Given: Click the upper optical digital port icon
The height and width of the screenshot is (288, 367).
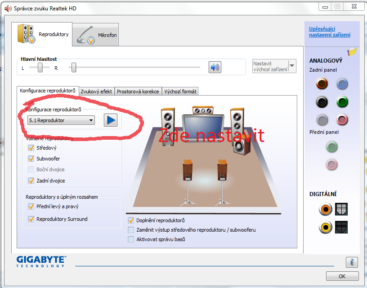Looking at the screenshot, I should tap(341, 209).
